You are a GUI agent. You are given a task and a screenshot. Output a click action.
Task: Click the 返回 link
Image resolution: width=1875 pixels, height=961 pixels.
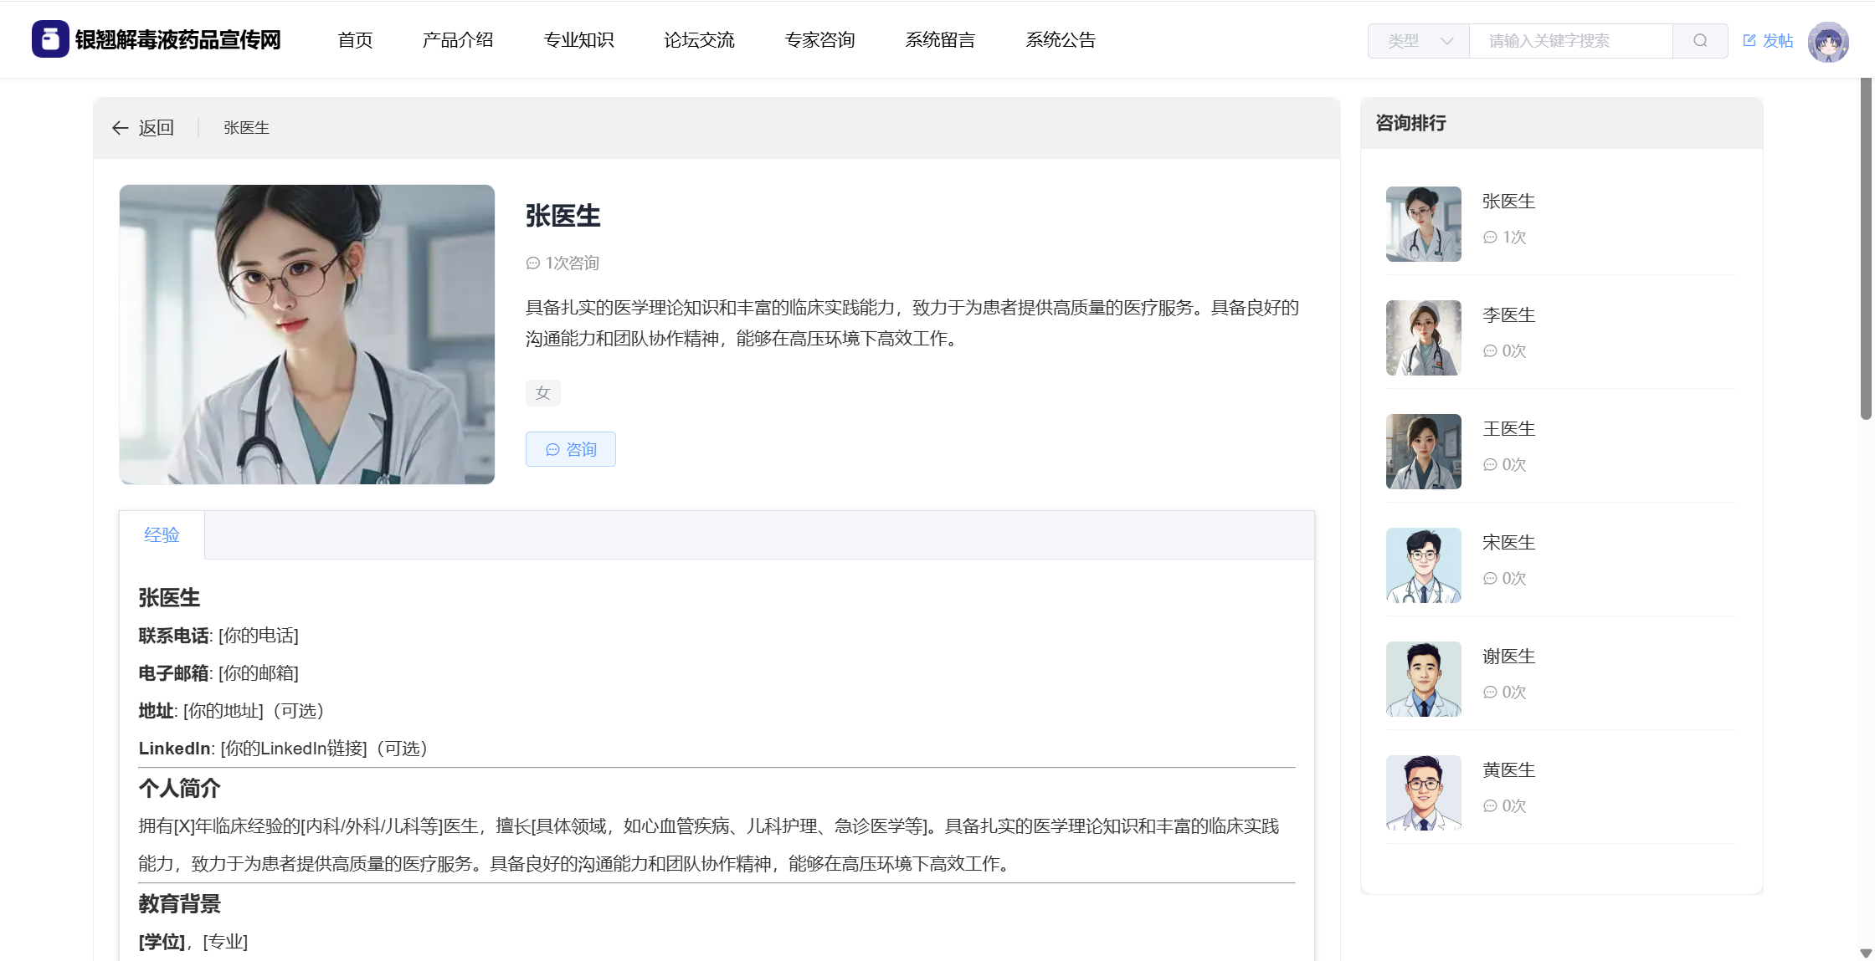(156, 128)
